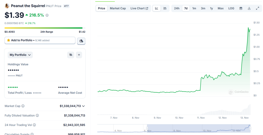Click the #77 rank badge
263x135 pixels.
tap(67, 6)
